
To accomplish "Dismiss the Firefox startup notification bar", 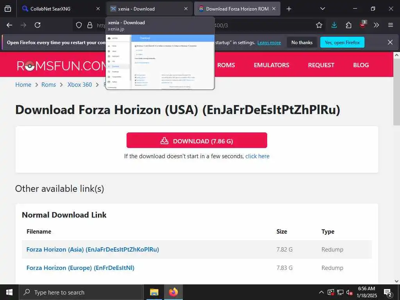I will click(390, 42).
